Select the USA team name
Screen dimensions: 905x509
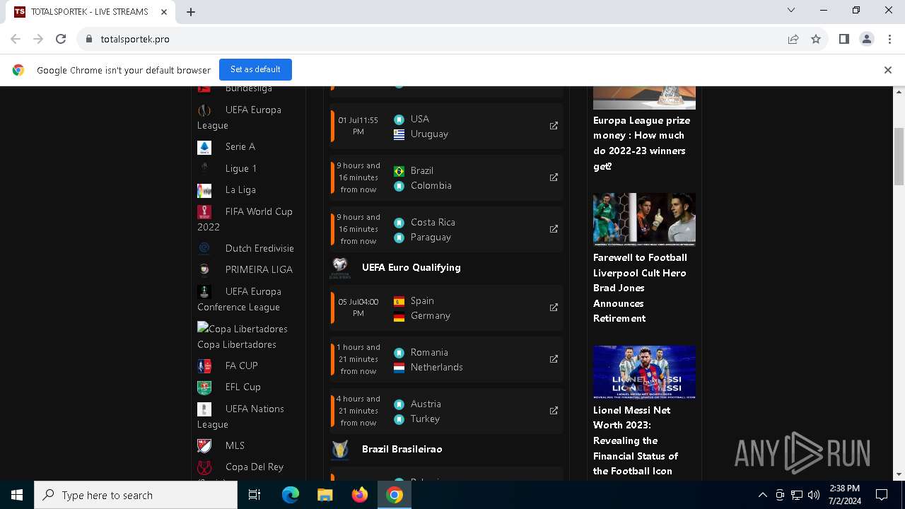pos(420,119)
